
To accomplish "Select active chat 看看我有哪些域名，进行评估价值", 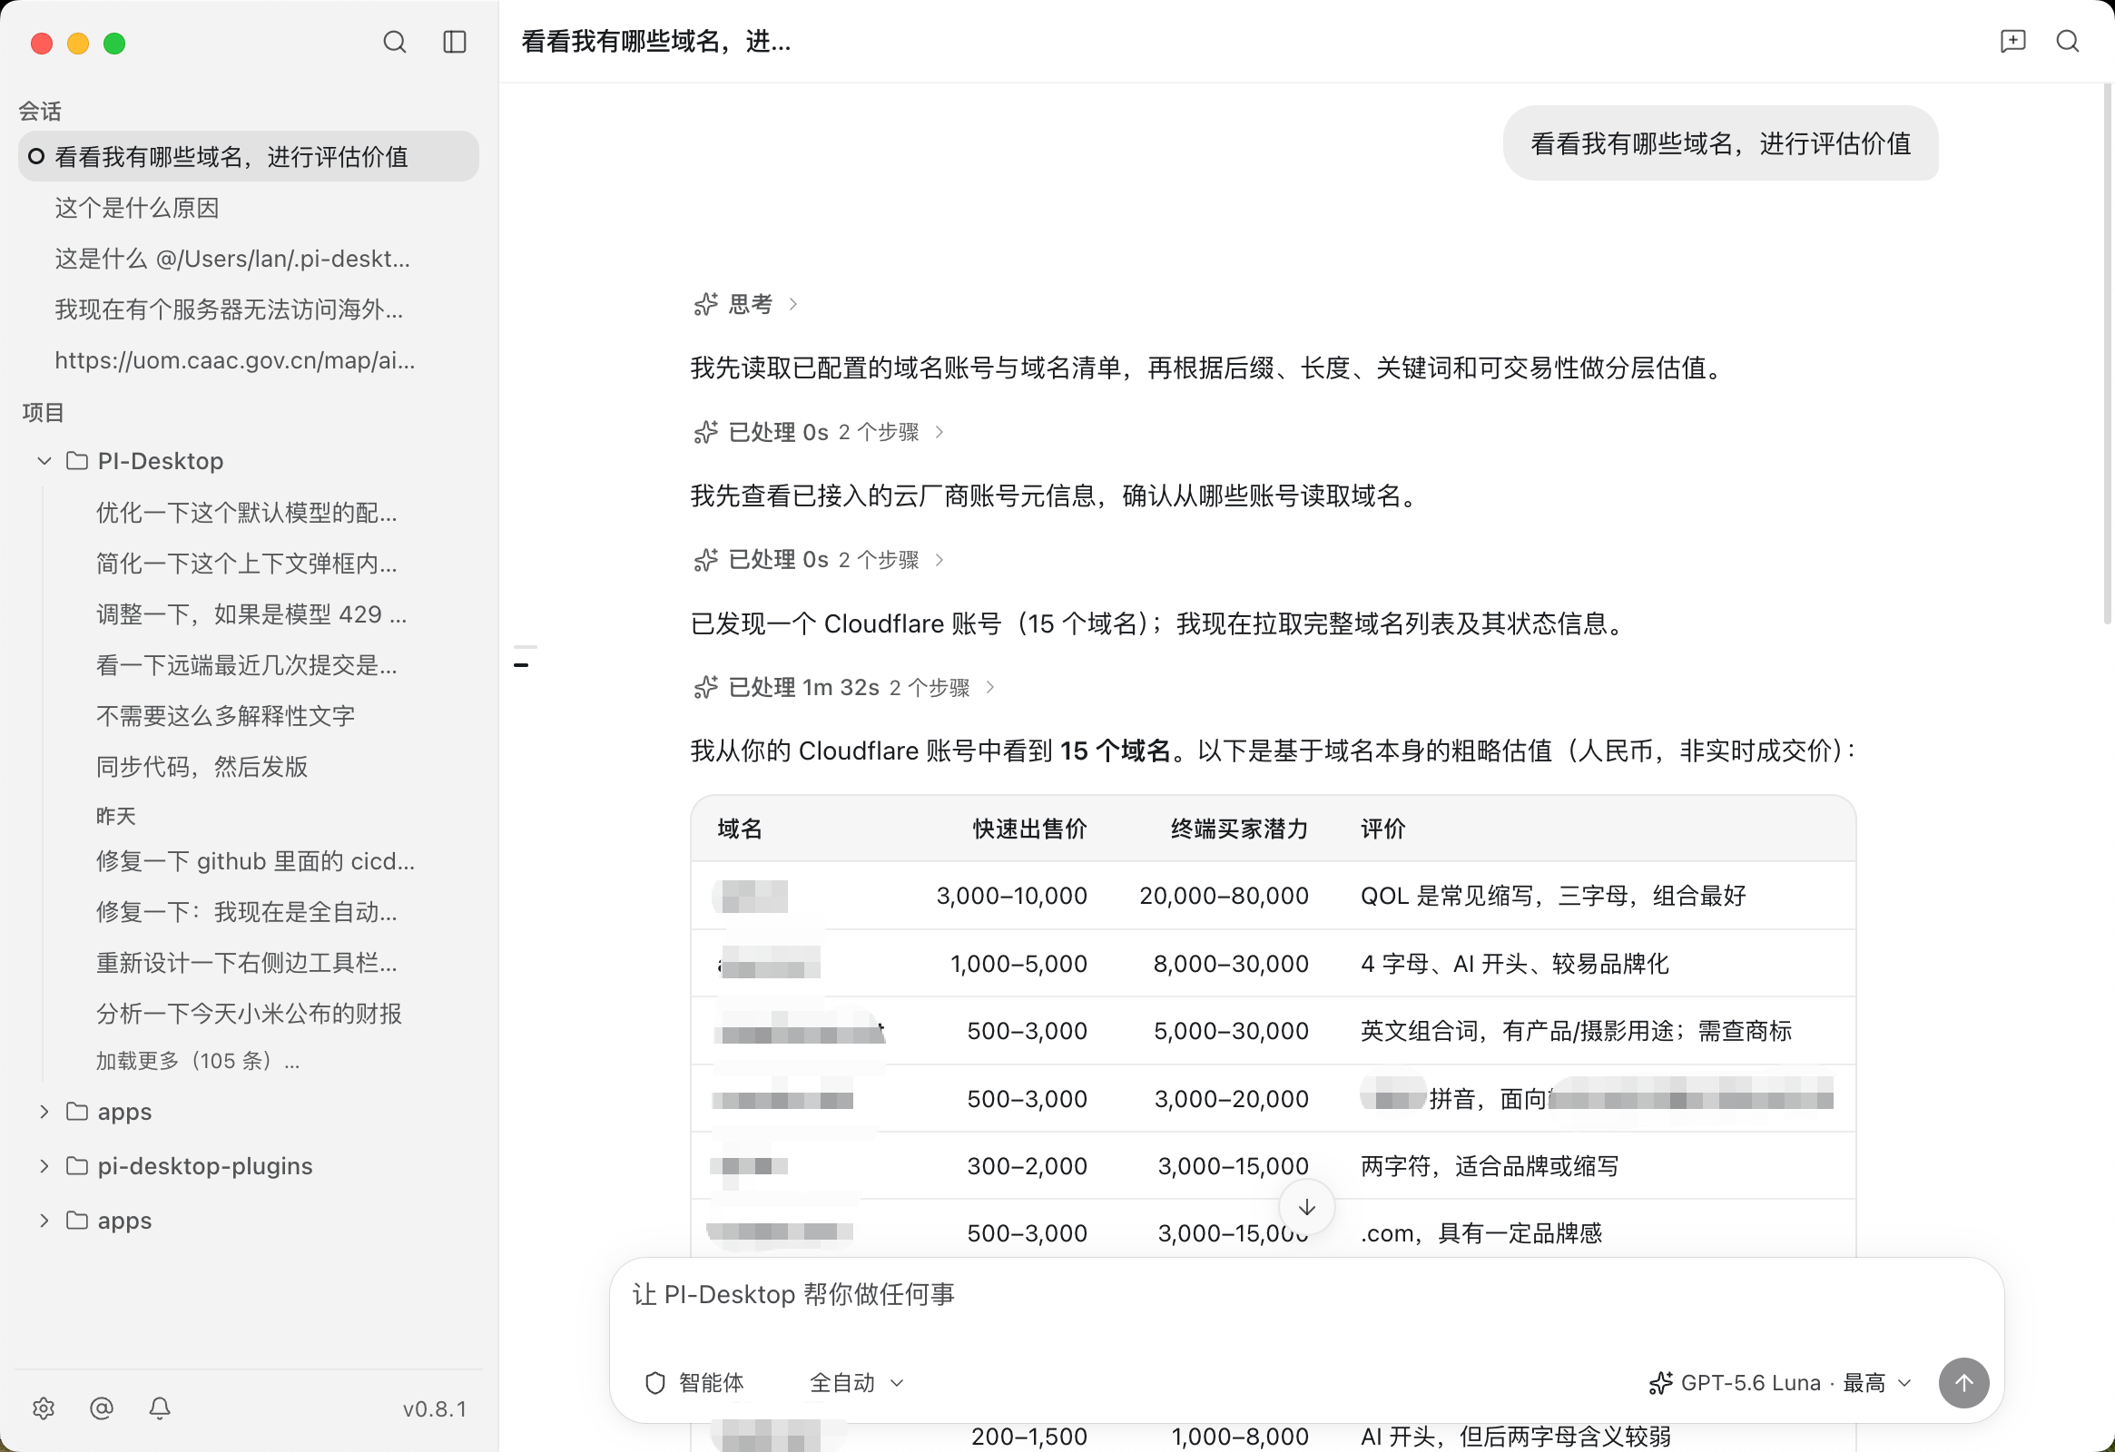I will [249, 156].
